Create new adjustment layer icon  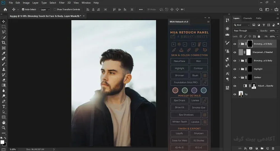coord(256,148)
